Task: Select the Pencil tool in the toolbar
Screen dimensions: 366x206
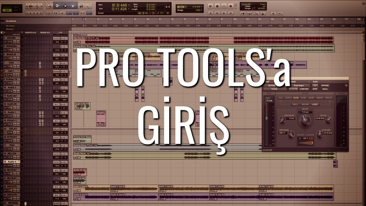Action: (x=89, y=6)
